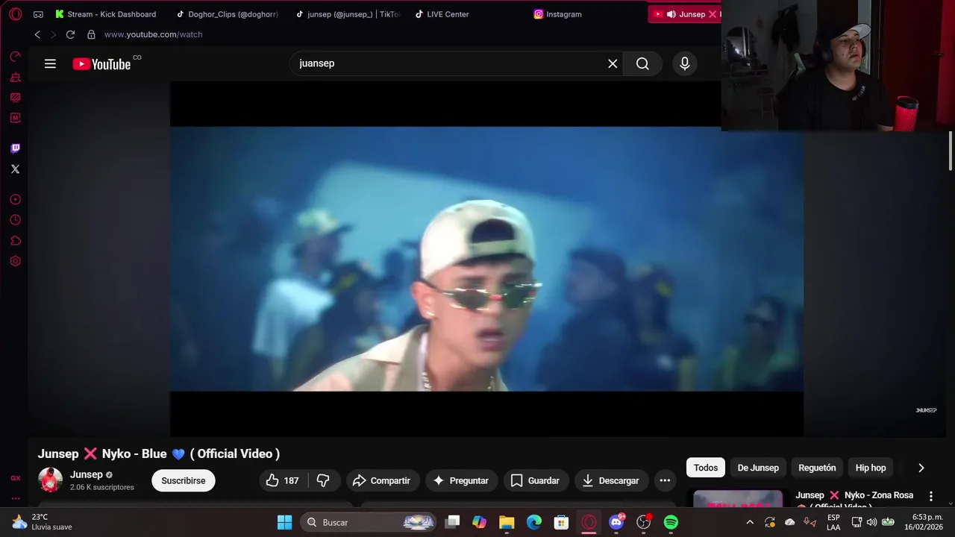The width and height of the screenshot is (955, 537).
Task: Select the Reguetón filter chip
Action: [x=817, y=468]
